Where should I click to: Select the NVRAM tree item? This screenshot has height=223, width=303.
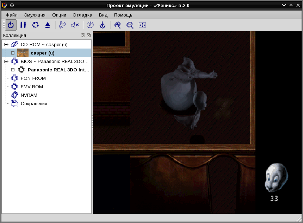coord(29,95)
